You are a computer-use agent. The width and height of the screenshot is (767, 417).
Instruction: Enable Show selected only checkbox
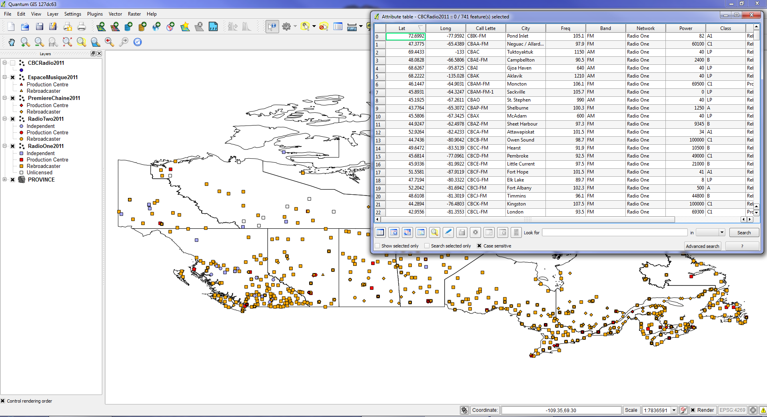click(x=377, y=246)
